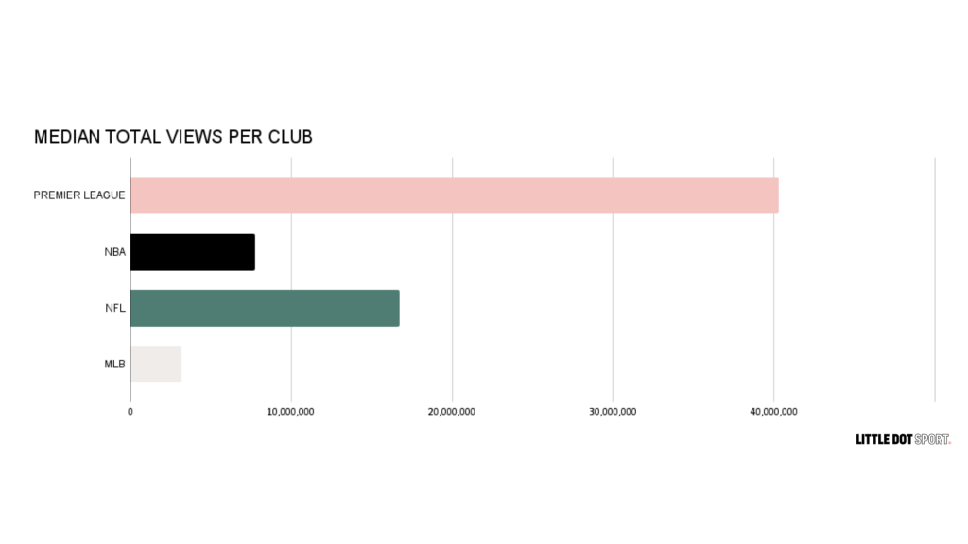Select the NBA category label

click(115, 252)
